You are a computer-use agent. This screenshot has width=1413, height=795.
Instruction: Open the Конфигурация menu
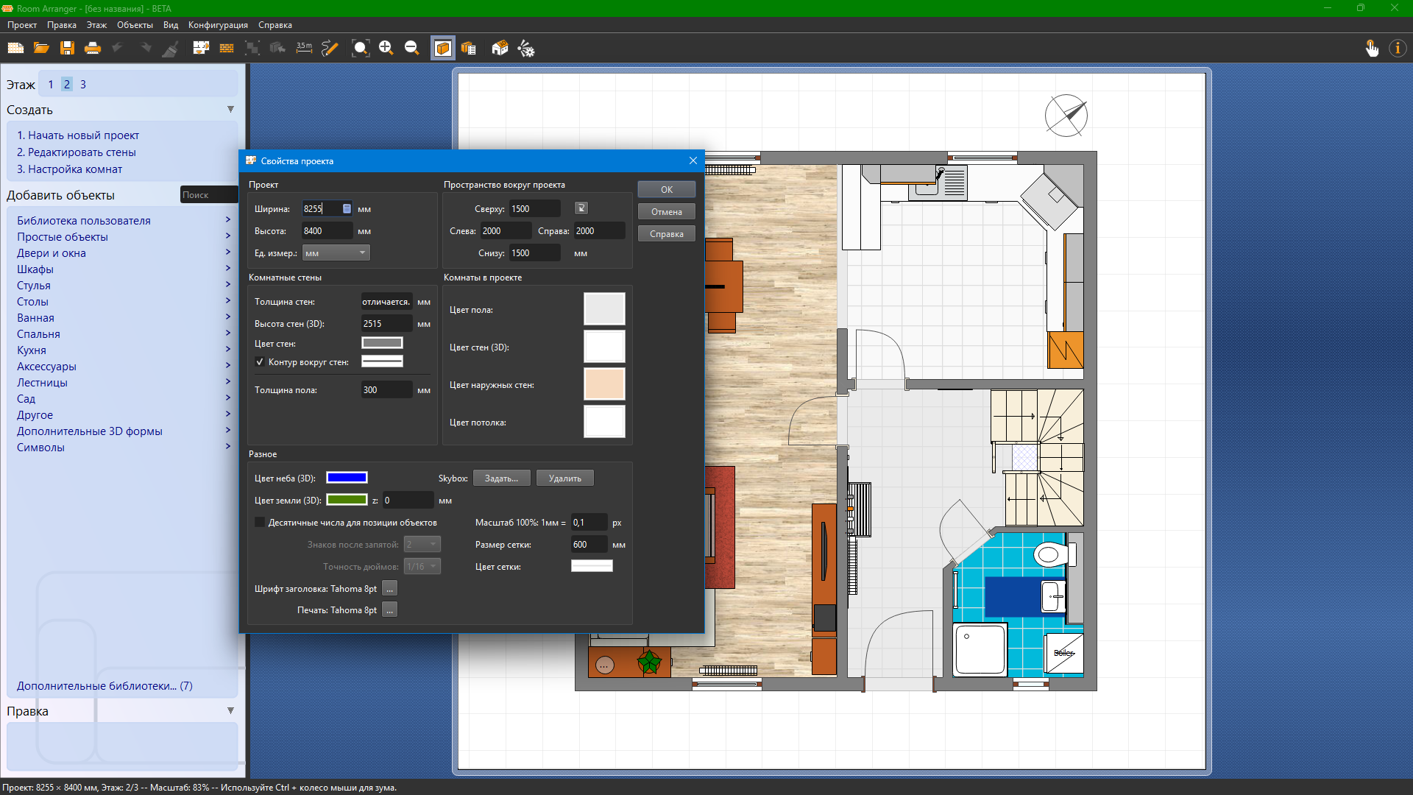coord(218,25)
